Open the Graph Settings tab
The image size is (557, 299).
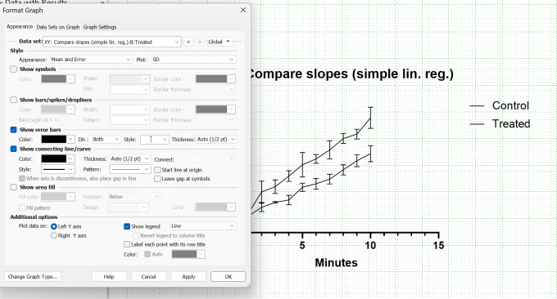point(100,27)
